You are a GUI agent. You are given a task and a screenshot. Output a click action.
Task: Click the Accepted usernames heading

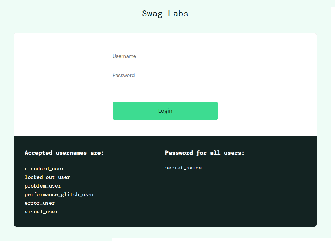pyautogui.click(x=64, y=153)
